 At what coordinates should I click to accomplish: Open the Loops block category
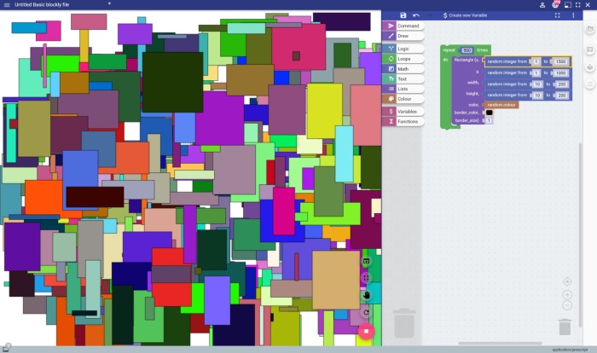(403, 59)
